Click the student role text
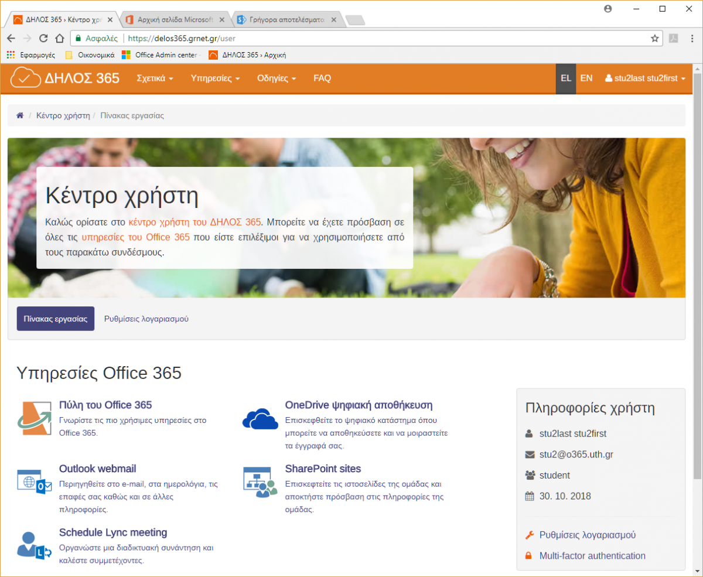This screenshot has height=577, width=703. point(555,475)
